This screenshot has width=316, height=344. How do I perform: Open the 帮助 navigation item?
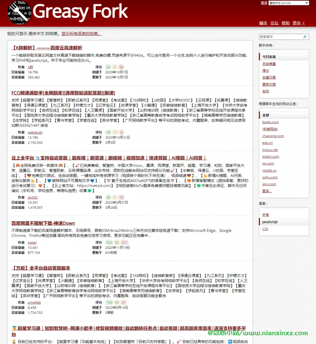[285, 23]
